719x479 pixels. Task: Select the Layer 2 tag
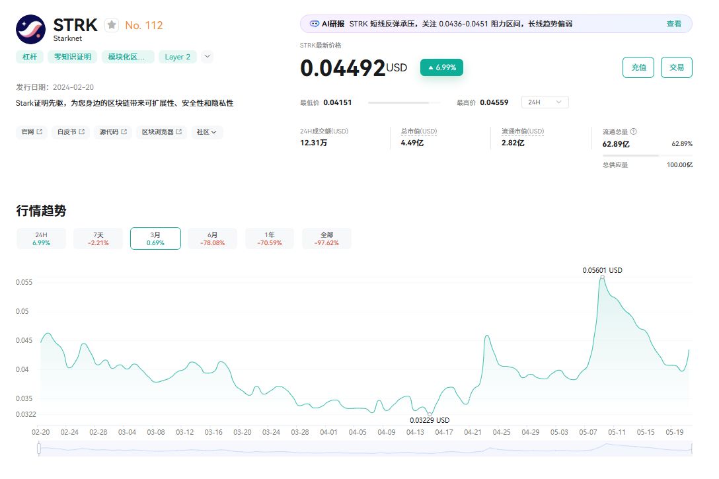click(178, 57)
